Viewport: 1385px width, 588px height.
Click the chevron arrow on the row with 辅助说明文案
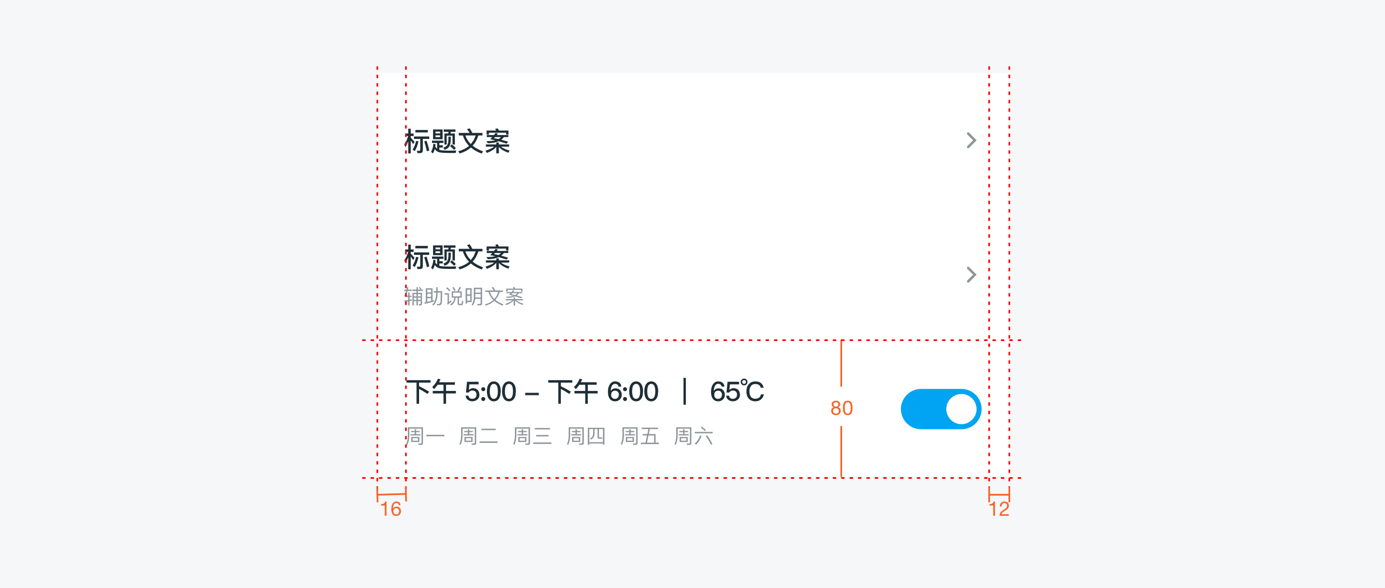972,274
